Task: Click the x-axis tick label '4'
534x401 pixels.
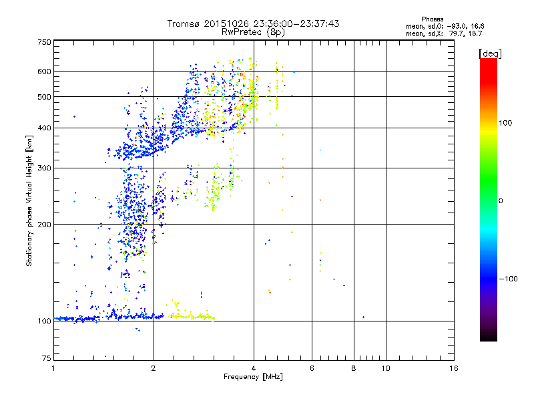Action: (x=254, y=368)
